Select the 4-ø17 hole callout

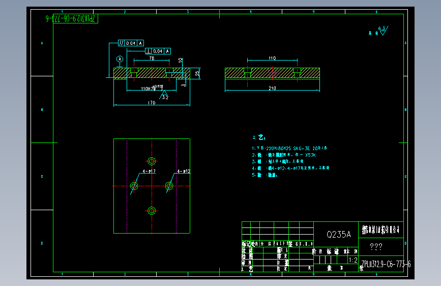click(x=149, y=171)
